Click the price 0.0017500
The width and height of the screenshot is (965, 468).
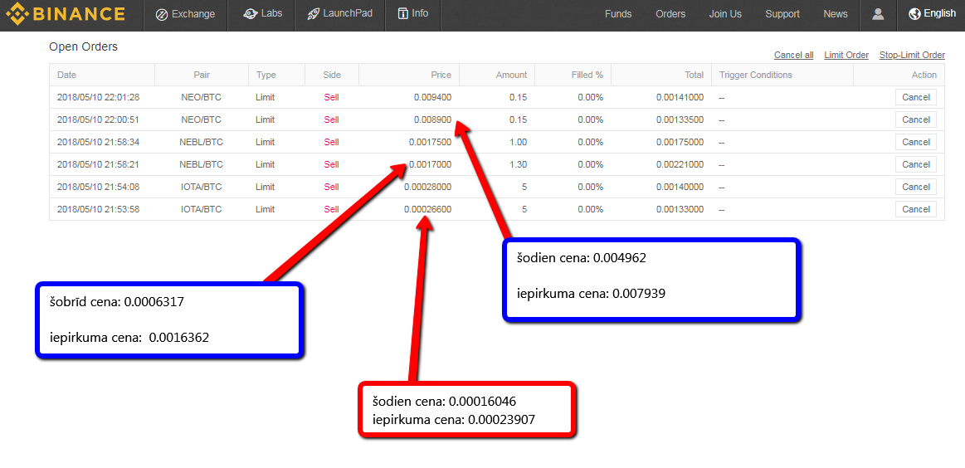(430, 142)
